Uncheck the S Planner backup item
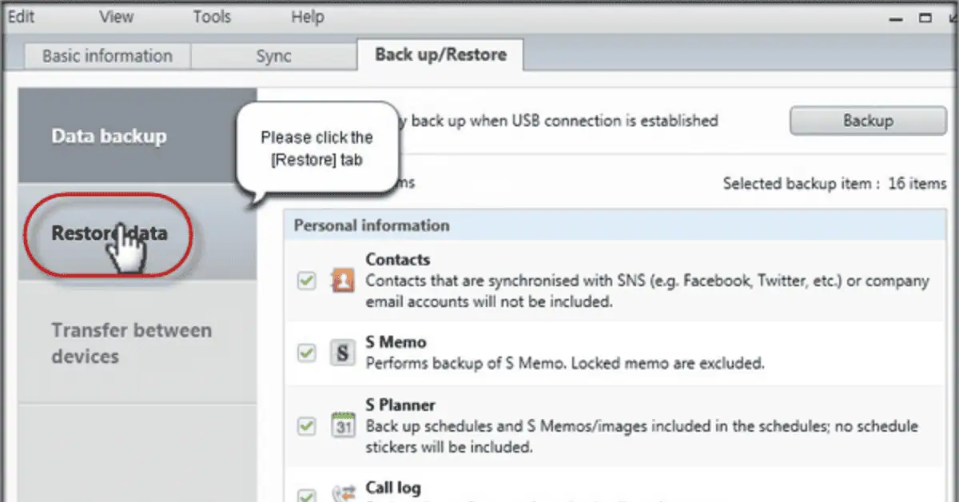 (306, 426)
